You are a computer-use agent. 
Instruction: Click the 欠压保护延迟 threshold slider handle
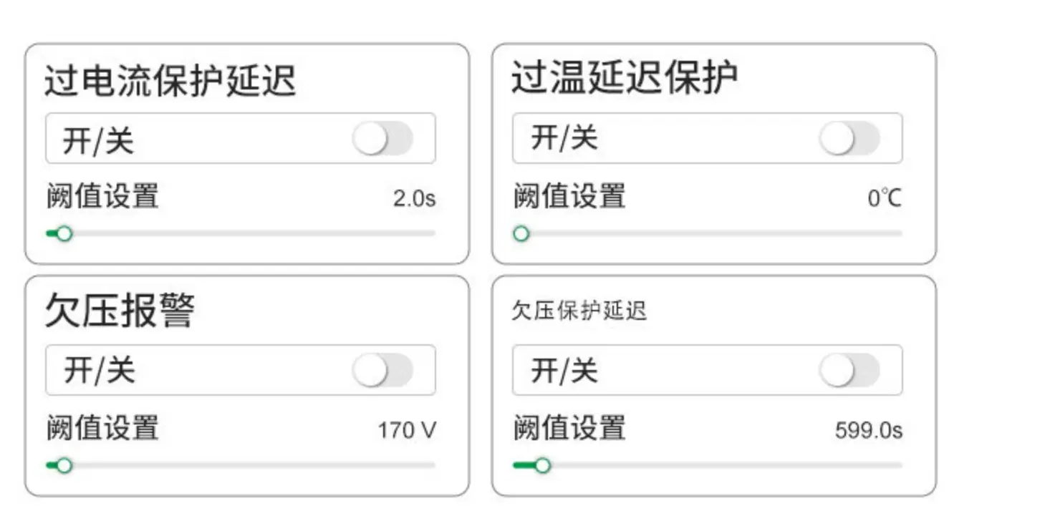[x=542, y=465]
